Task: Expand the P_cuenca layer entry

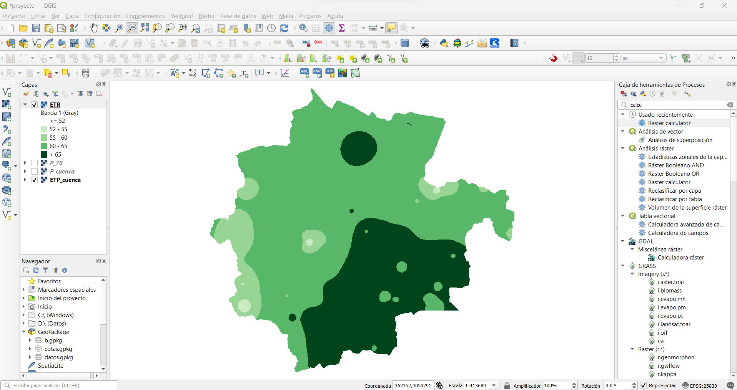Action: [x=25, y=171]
